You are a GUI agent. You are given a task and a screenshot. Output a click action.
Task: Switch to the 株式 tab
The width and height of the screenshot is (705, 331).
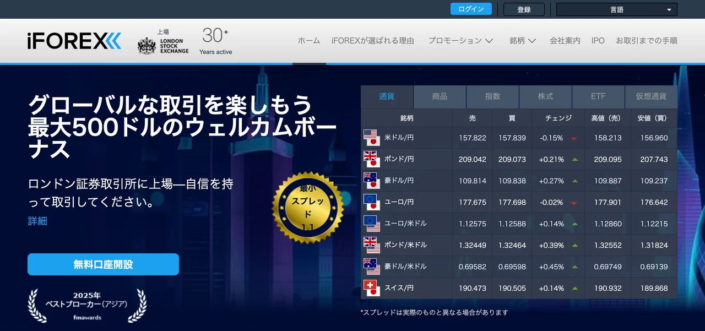[545, 96]
